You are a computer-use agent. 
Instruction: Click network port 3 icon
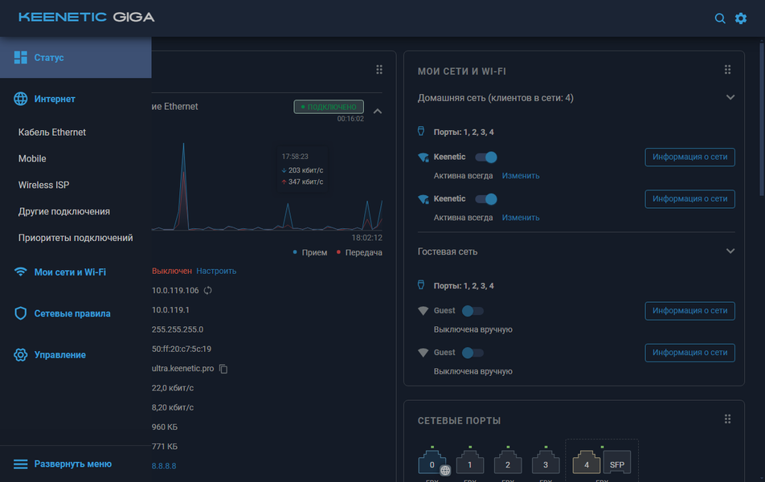point(546,462)
